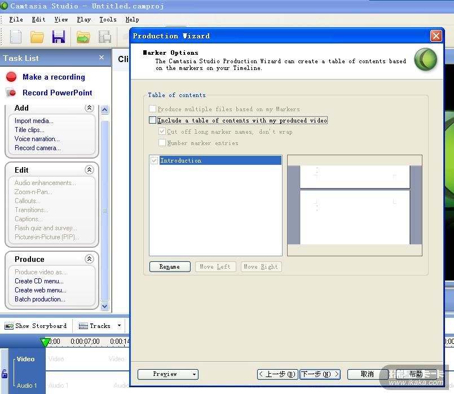Open the File menu

16,19
